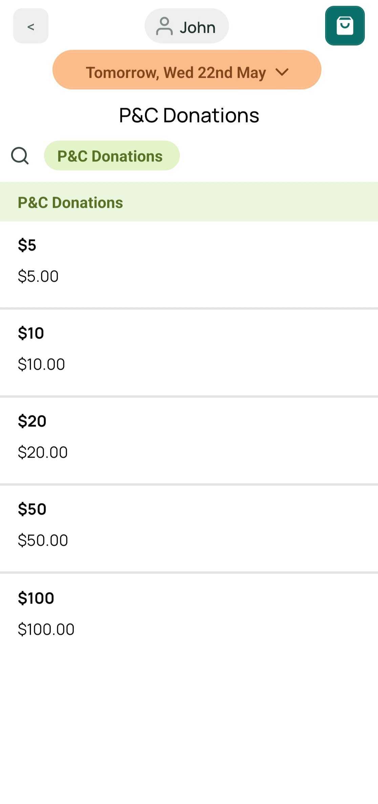Click the P&C Donations page title
The height and width of the screenshot is (804, 378).
click(189, 115)
